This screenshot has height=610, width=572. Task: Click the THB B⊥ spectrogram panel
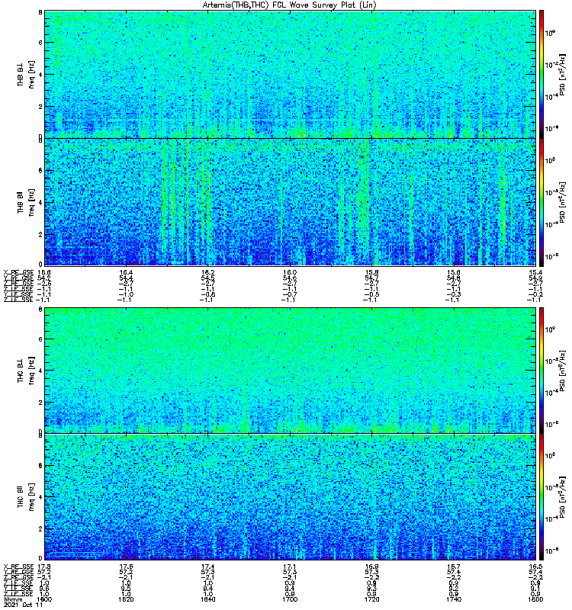291,74
